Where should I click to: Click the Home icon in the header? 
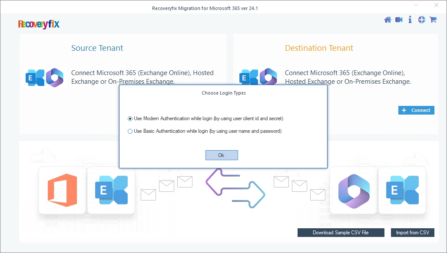pos(387,20)
